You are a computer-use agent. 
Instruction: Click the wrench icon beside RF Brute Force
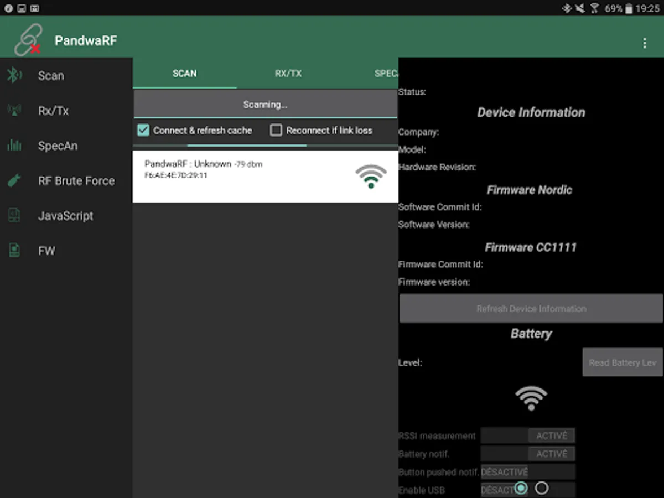(x=14, y=180)
